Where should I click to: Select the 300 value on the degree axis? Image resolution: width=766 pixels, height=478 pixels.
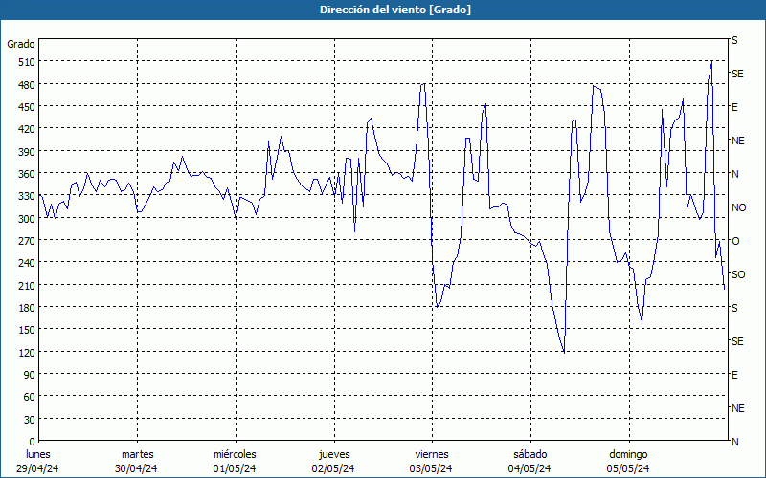[x=27, y=219]
